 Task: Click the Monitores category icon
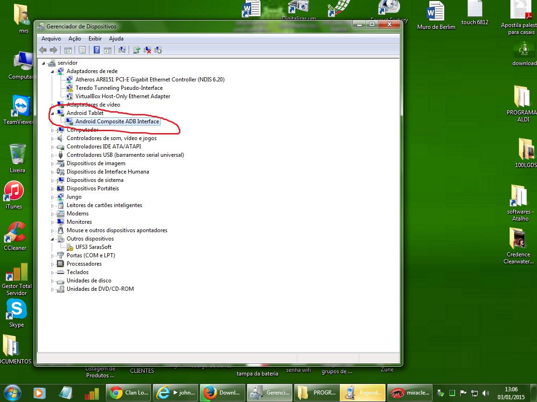coord(61,222)
